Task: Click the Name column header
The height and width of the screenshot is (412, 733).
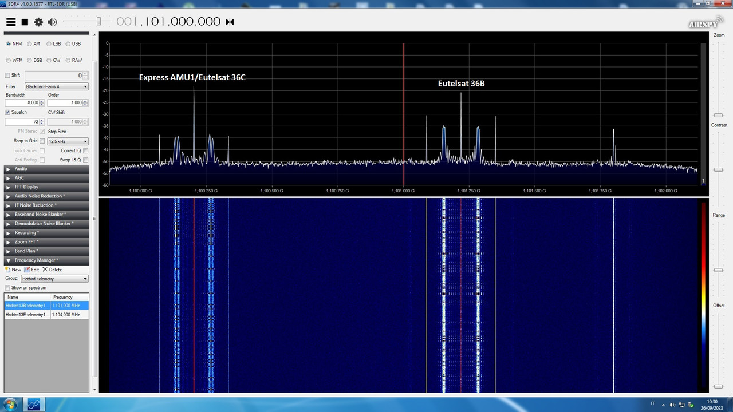Action: tap(27, 297)
